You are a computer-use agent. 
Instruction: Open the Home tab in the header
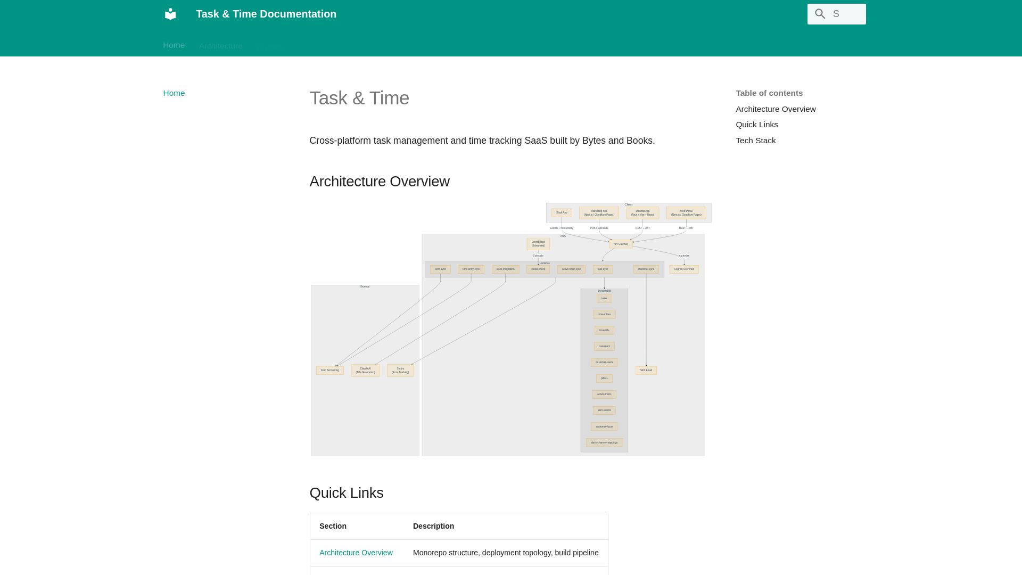(174, 45)
